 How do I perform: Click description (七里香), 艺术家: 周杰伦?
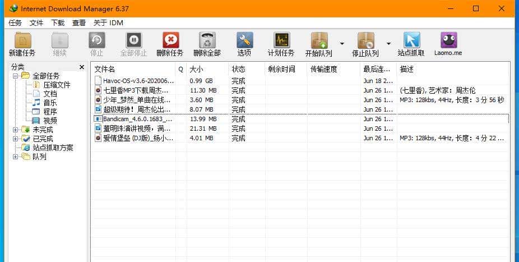coord(438,90)
